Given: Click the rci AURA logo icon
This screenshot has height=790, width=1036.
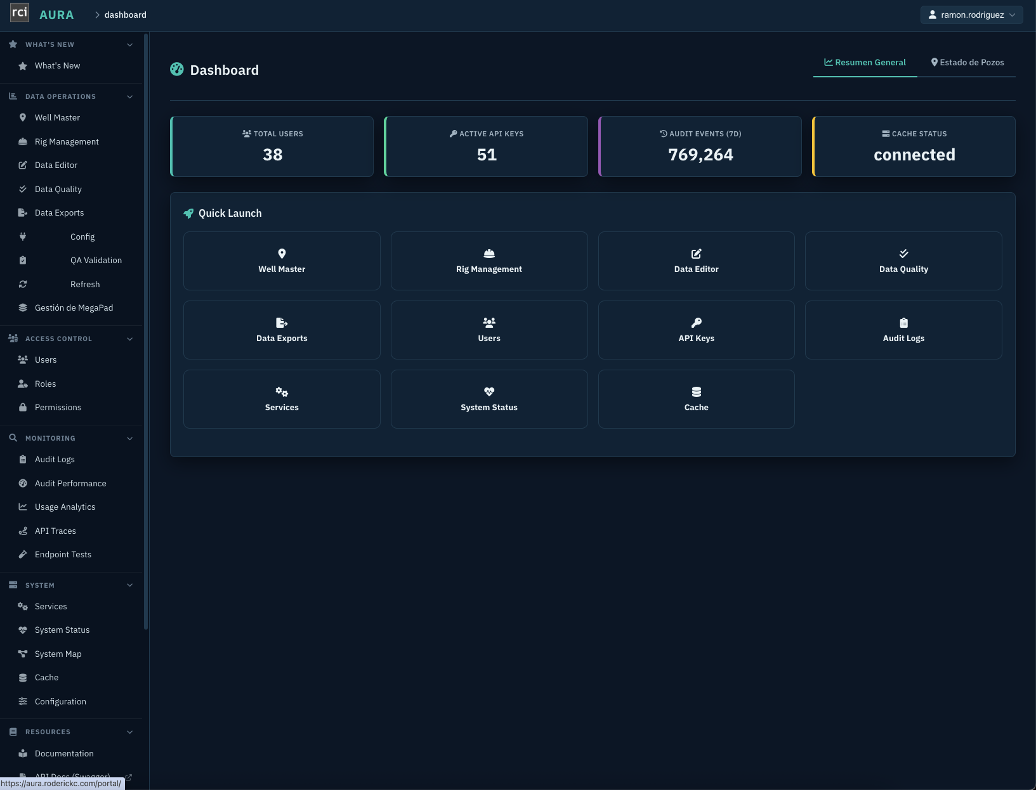Looking at the screenshot, I should [x=20, y=13].
